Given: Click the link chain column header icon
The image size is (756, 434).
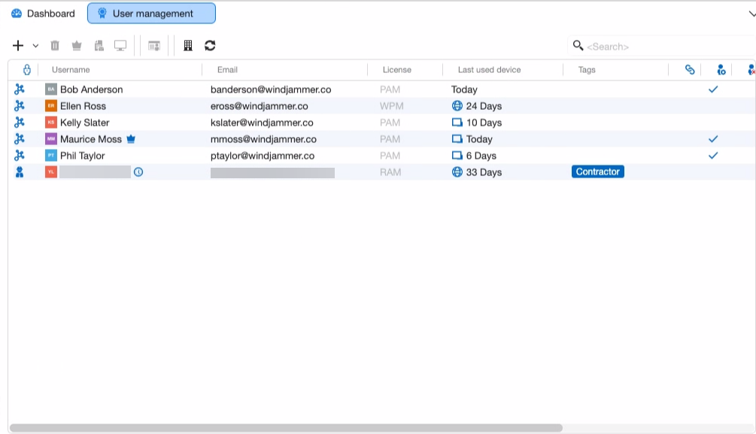Looking at the screenshot, I should point(690,70).
